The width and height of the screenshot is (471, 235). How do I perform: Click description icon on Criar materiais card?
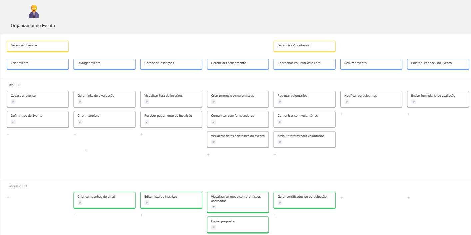(80, 122)
